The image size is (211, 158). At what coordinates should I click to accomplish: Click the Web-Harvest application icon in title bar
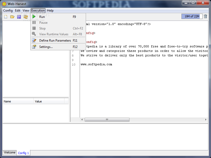[x=4, y=4]
